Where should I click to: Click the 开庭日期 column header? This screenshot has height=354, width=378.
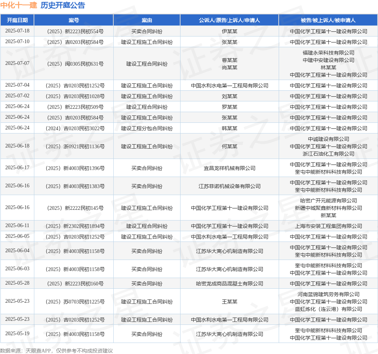(17, 20)
